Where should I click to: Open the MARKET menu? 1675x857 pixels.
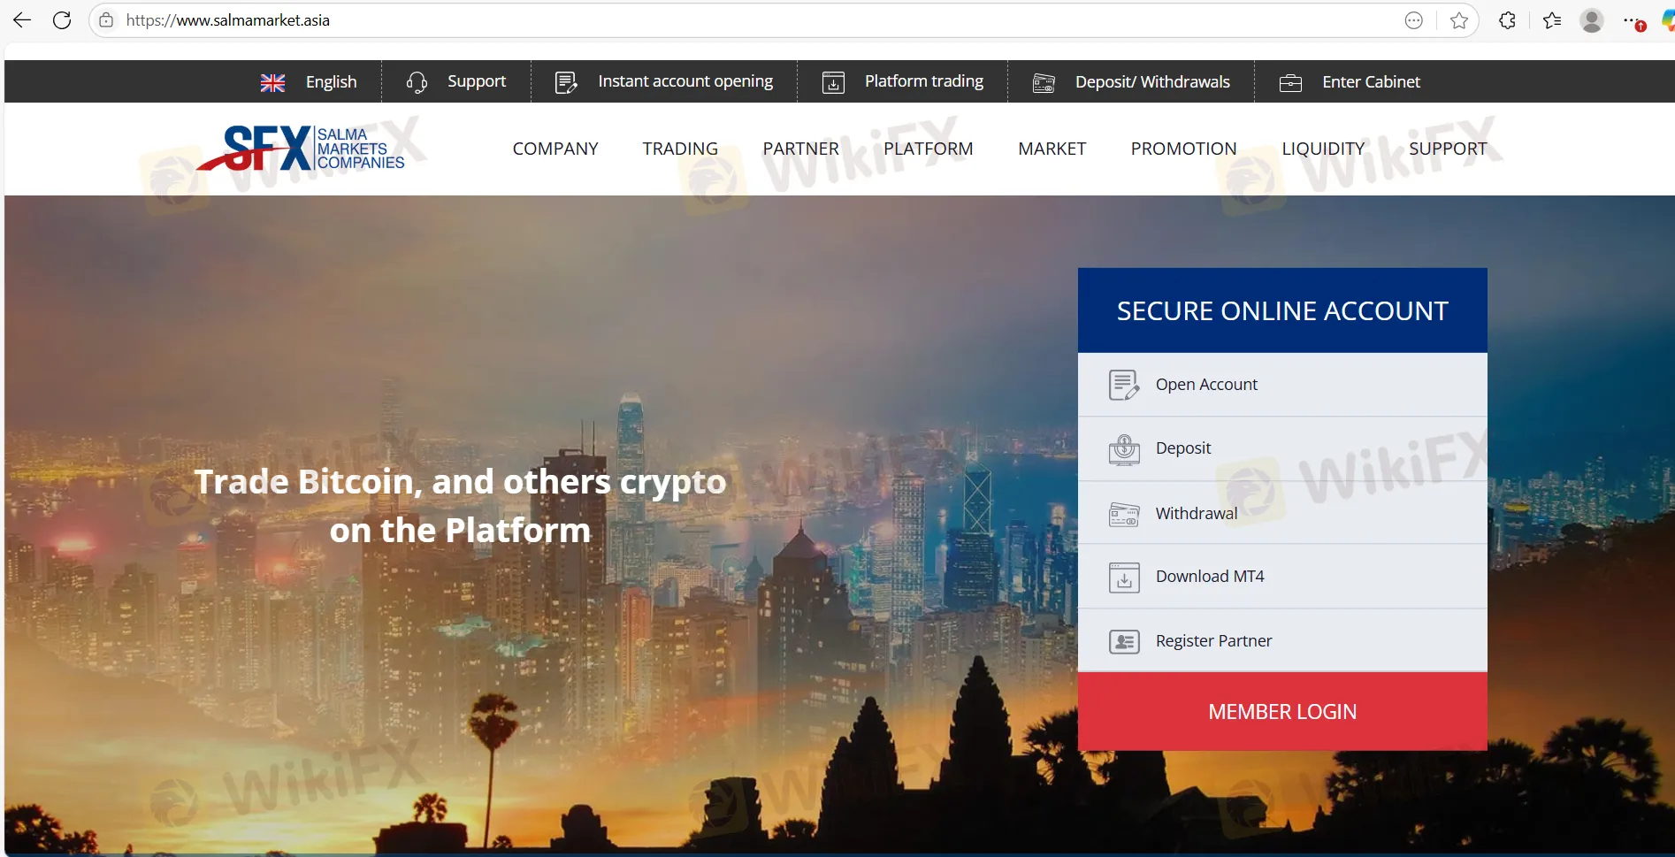click(x=1052, y=149)
